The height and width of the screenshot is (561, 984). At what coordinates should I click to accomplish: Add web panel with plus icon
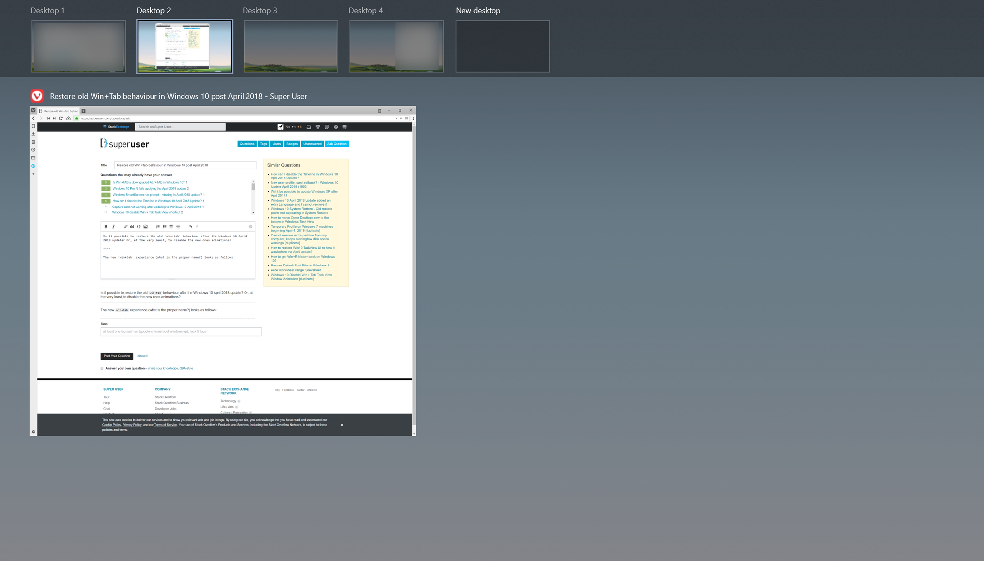[33, 174]
